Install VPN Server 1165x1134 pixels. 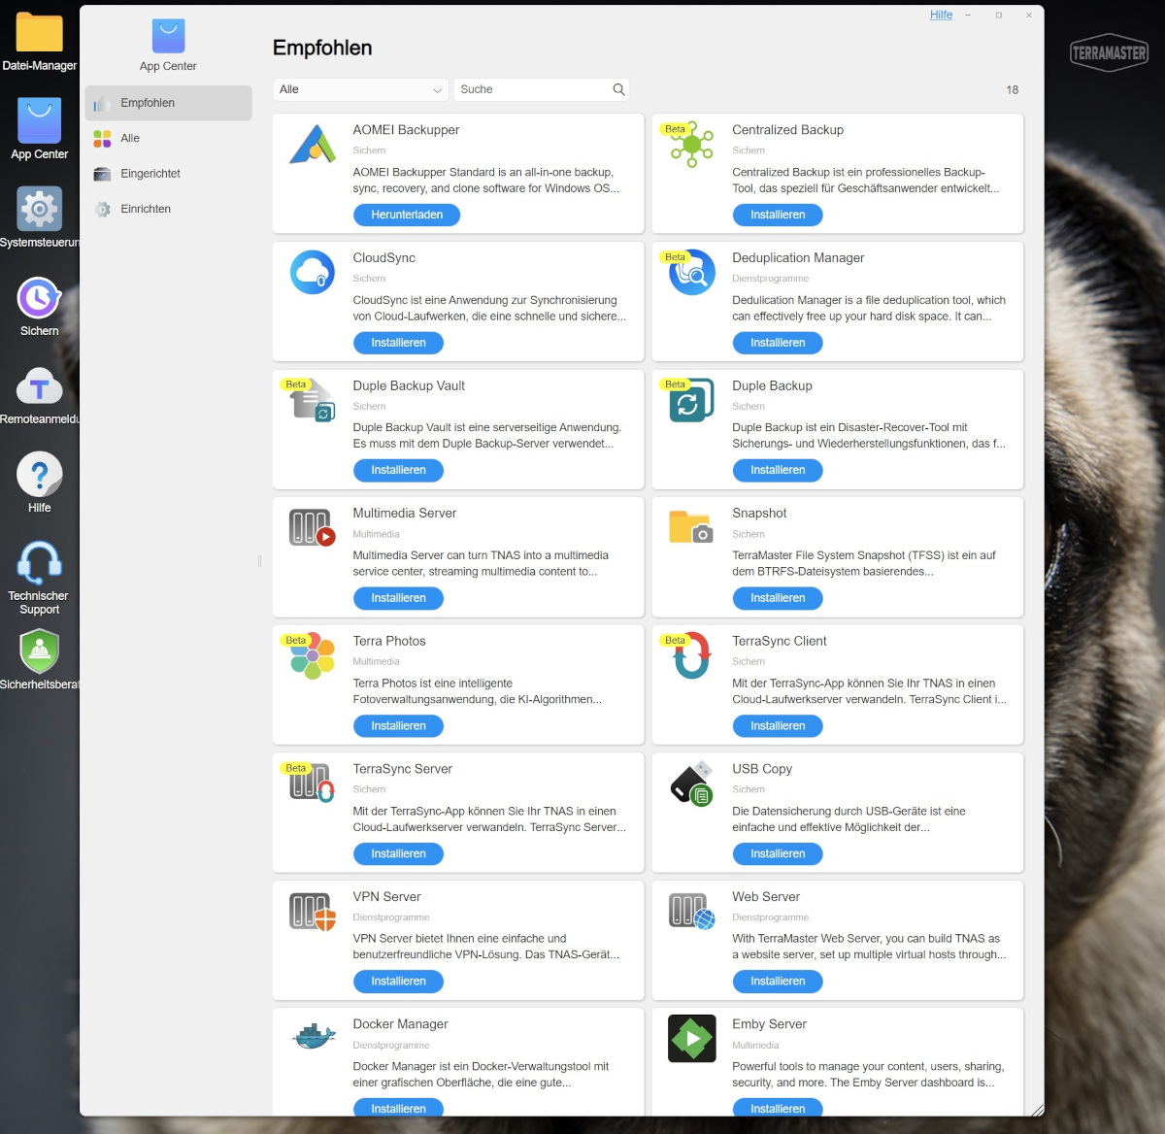point(398,981)
